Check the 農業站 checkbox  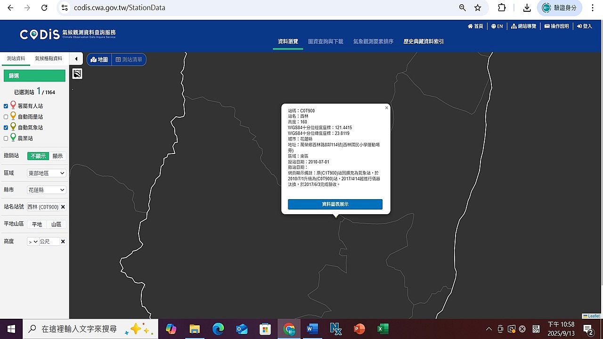point(6,138)
